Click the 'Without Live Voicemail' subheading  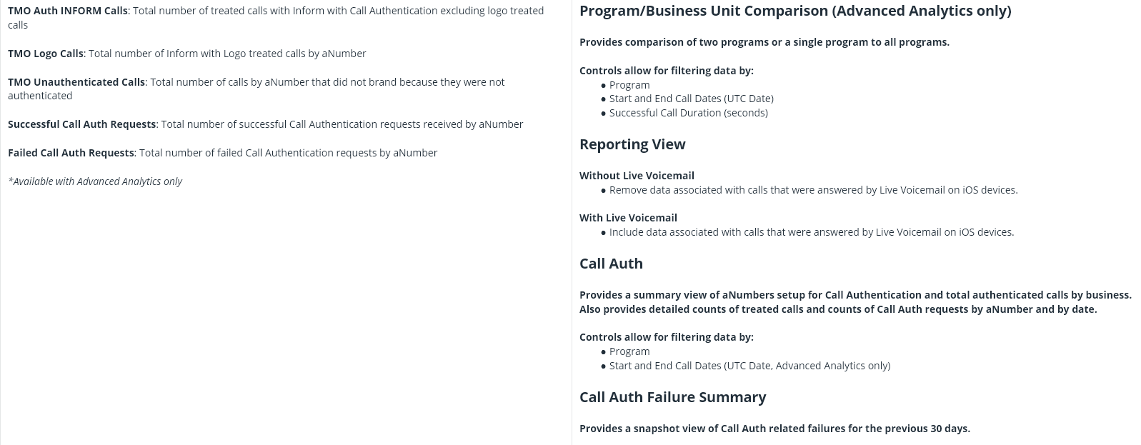click(x=637, y=176)
